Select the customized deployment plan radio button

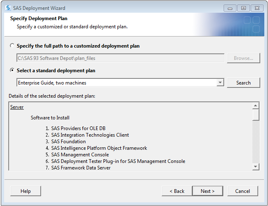(12, 46)
